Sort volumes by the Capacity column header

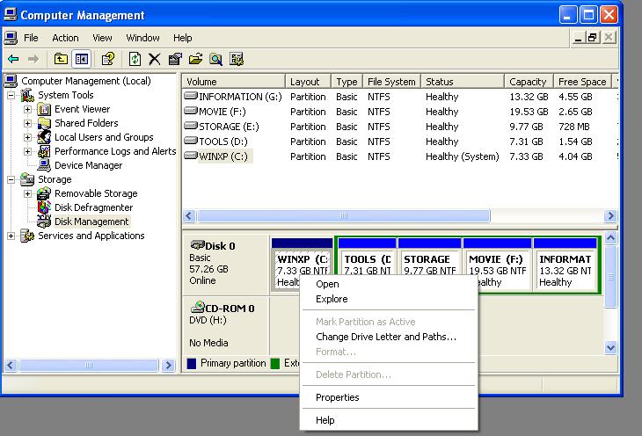(528, 82)
